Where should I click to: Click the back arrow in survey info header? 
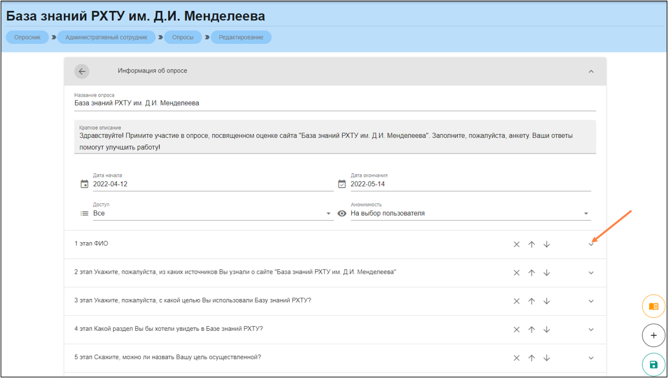click(x=81, y=71)
